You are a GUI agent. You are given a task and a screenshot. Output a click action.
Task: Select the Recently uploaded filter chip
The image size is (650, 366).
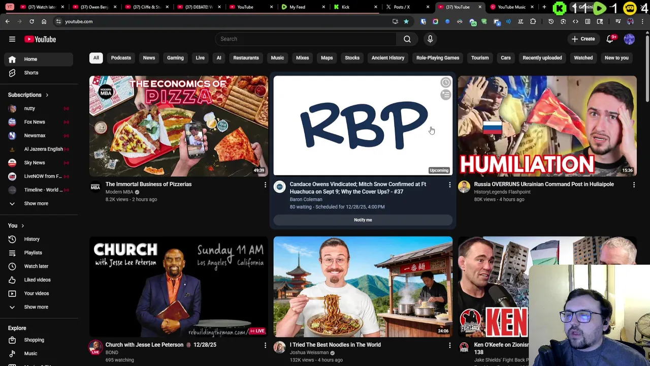(542, 58)
